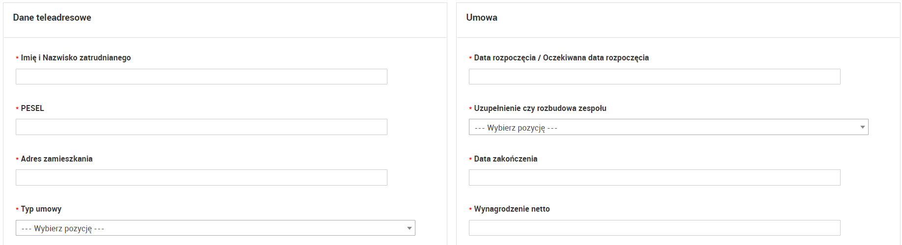Viewport: 902px width, 245px height.
Task: Click the Wynagrodzenie netto label
Action: (x=512, y=209)
